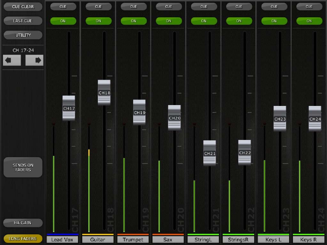Mute Trumpet via its ON button
The width and height of the screenshot is (327, 245).
tap(134, 21)
